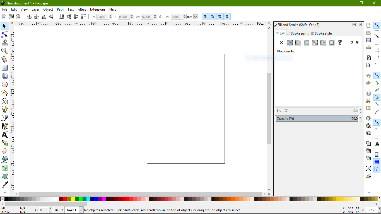Open the mm units dropdown
This screenshot has width=381, height=214.
click(x=192, y=17)
